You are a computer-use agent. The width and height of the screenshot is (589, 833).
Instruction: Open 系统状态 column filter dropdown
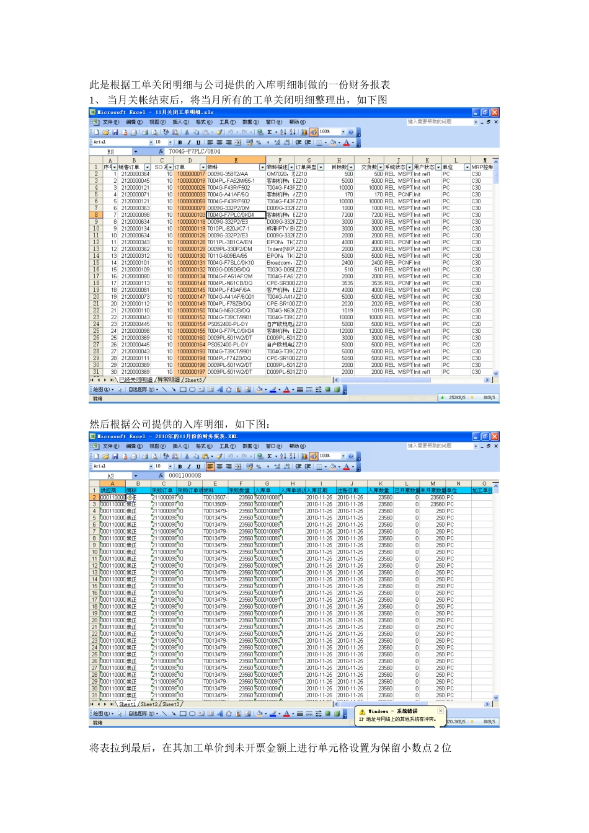409,167
